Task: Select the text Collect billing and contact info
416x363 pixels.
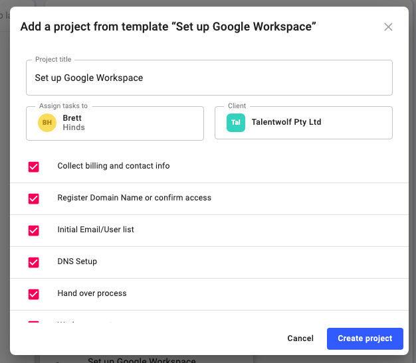Action: [x=114, y=166]
